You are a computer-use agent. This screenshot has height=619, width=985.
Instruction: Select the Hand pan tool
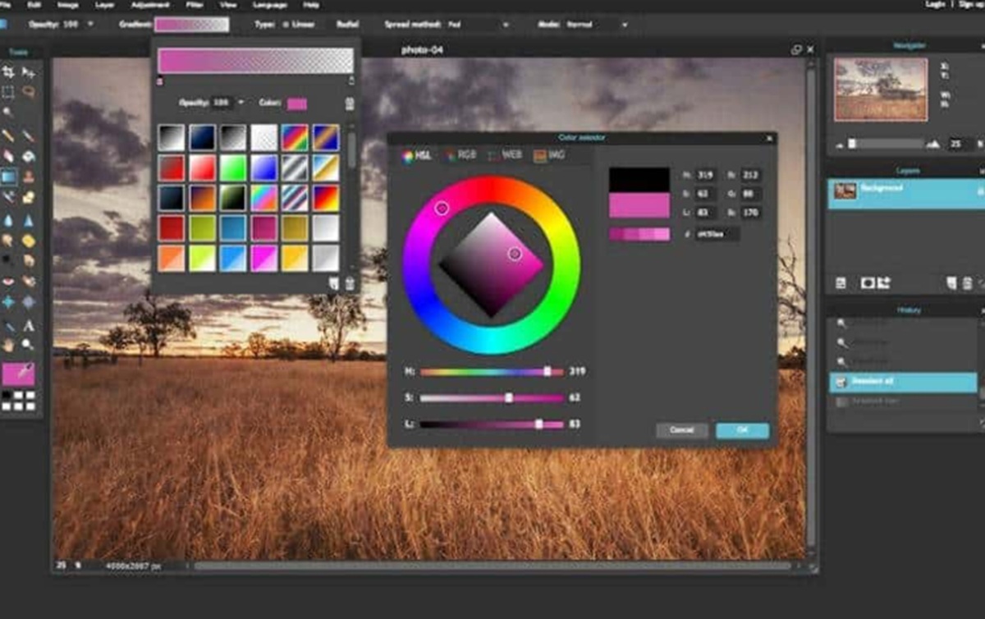coord(8,345)
